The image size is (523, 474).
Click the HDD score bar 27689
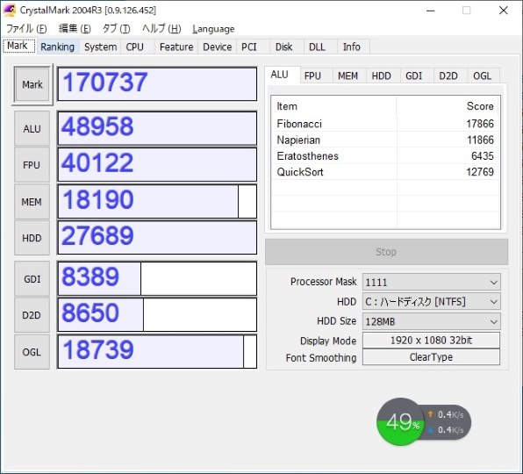pos(157,238)
